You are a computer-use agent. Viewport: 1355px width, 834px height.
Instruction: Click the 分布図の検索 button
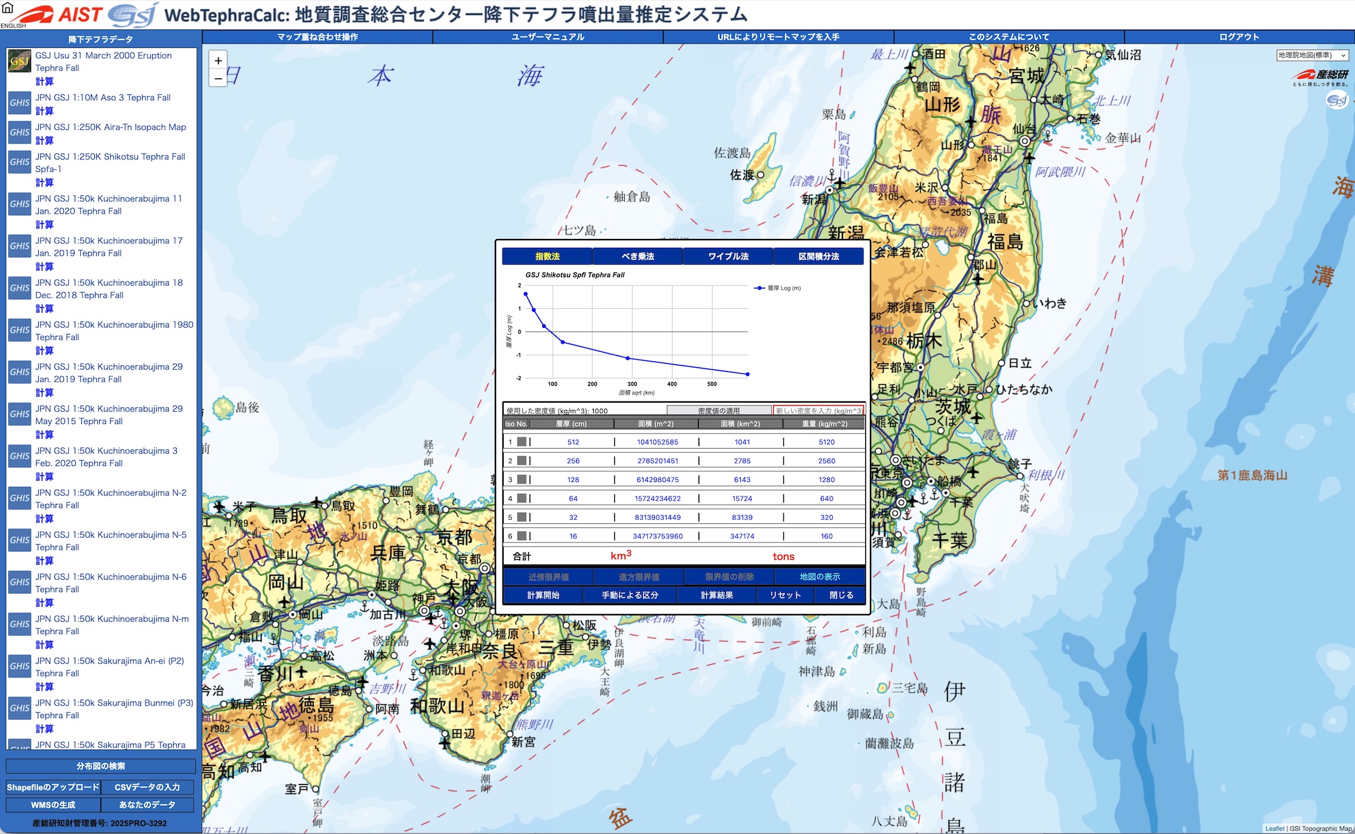(x=101, y=766)
